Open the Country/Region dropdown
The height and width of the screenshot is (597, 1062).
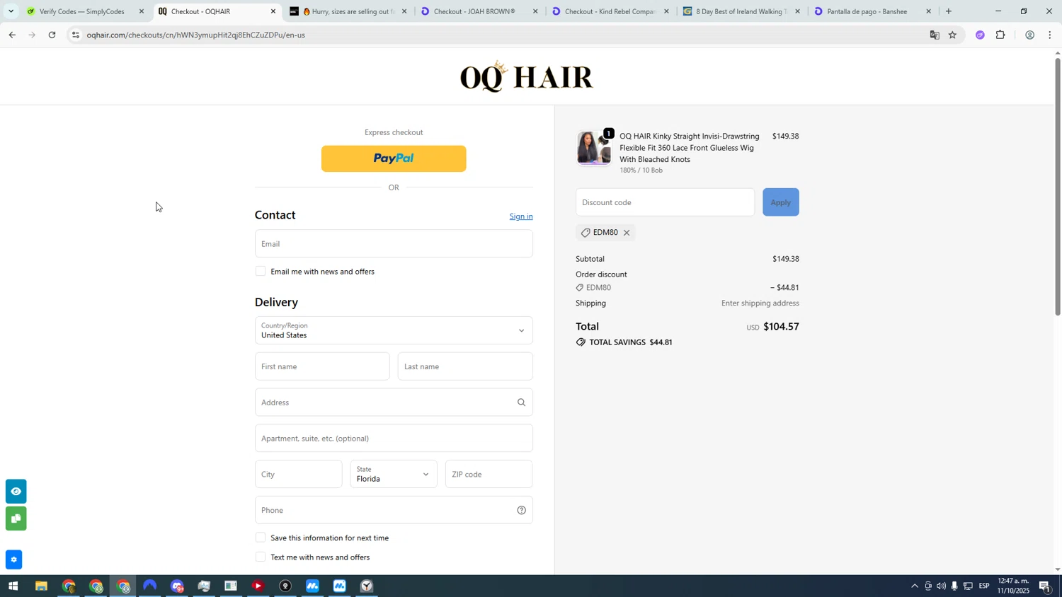[394, 330]
